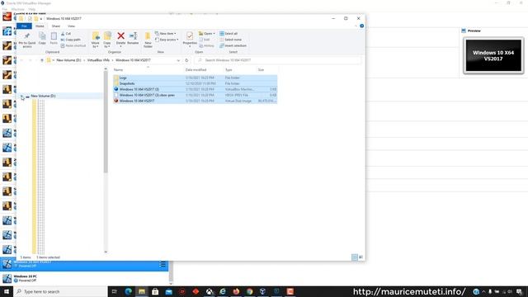Click New Volume (D:) in the breadcrumb path
The image size is (528, 297).
click(68, 60)
